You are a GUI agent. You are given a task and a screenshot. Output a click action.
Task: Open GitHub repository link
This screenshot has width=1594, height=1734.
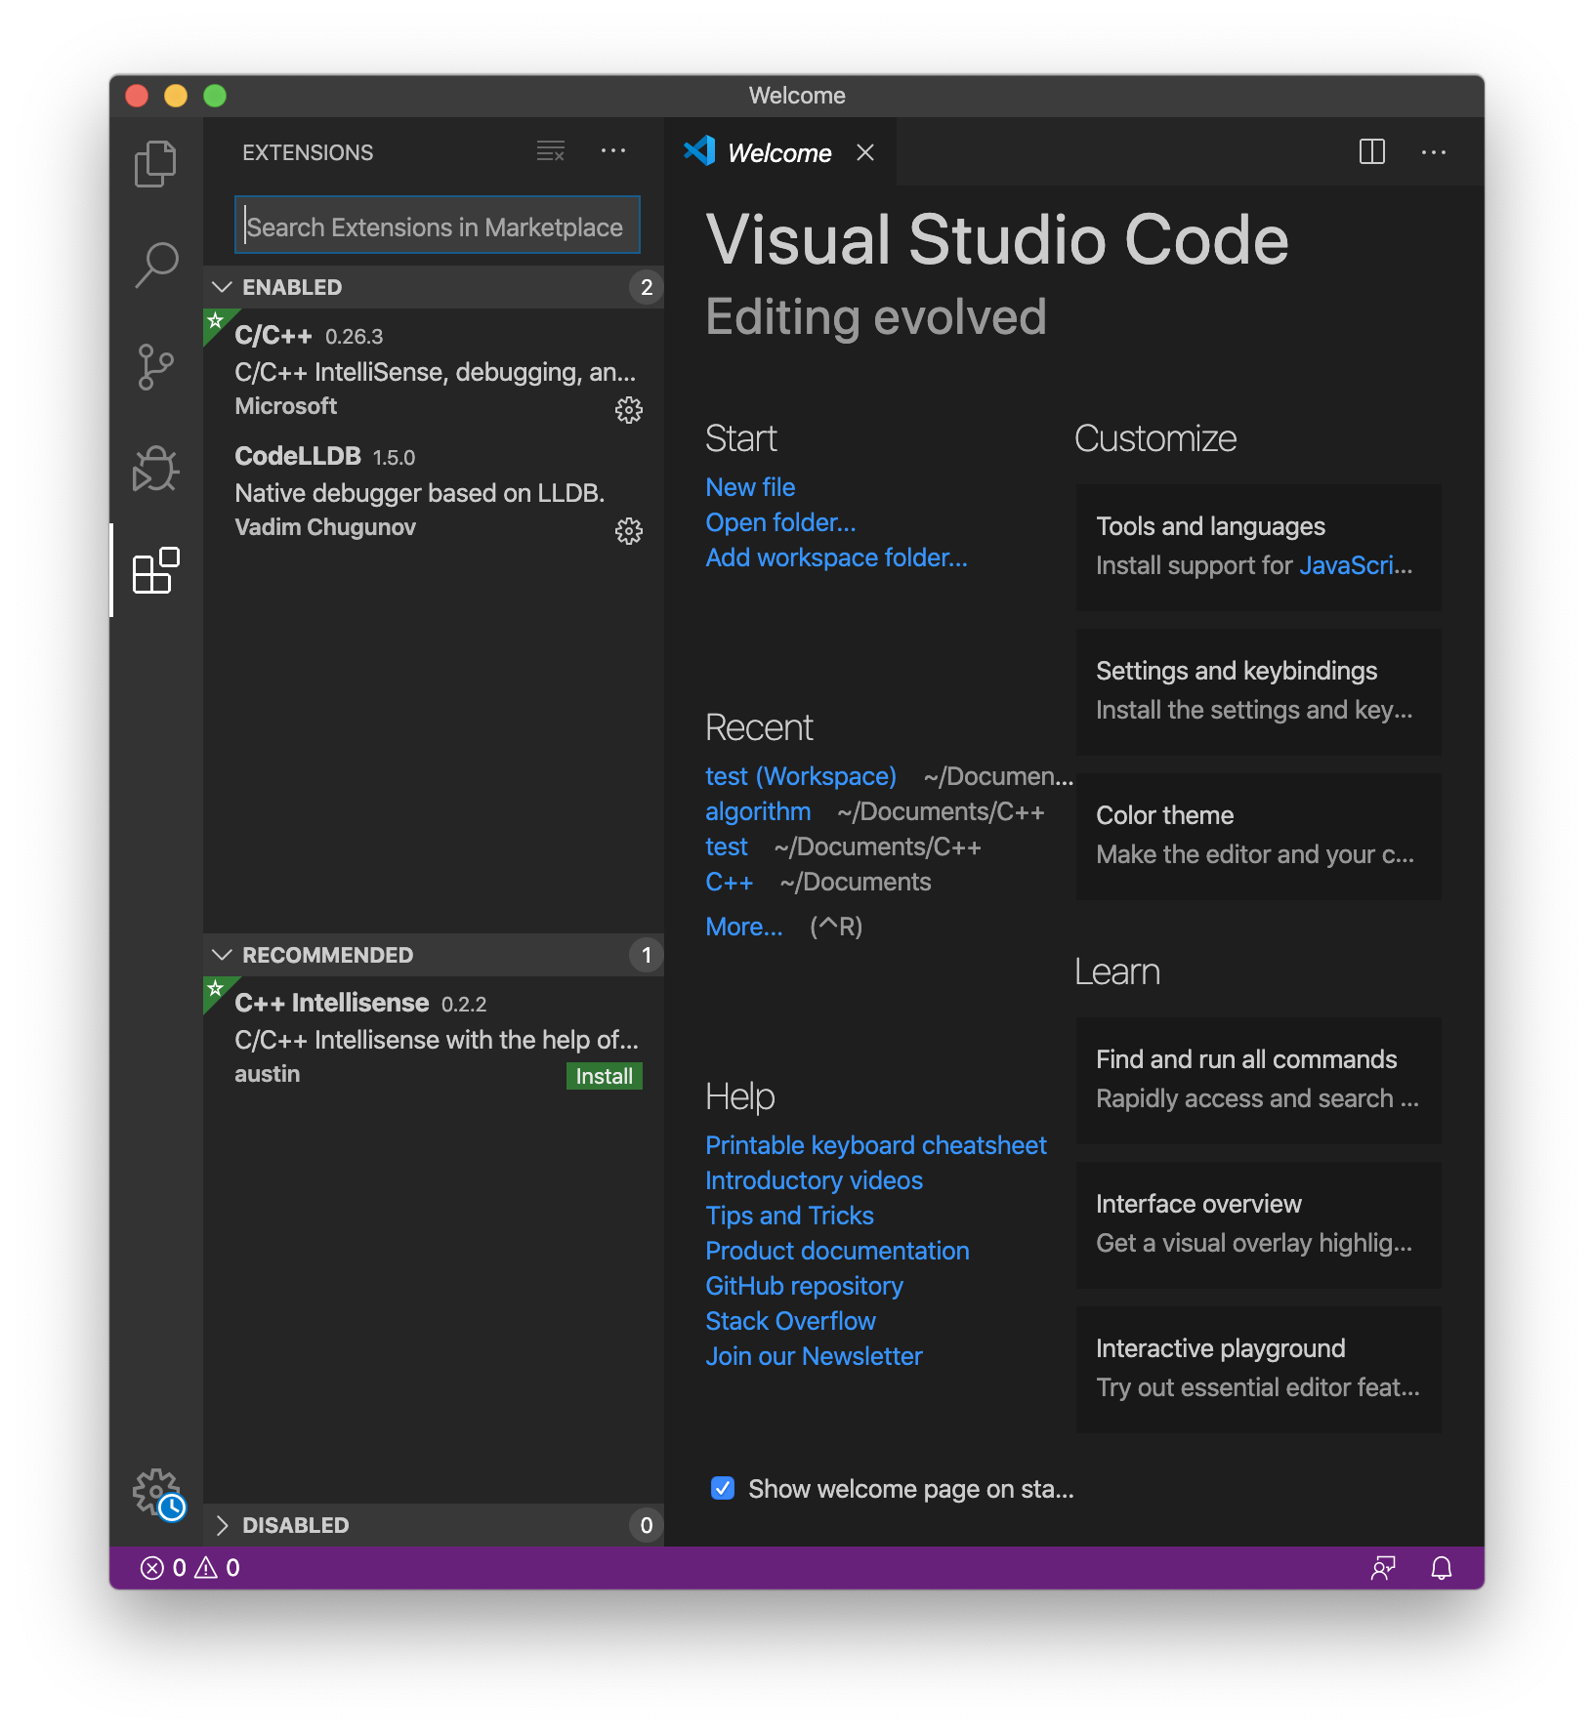[x=804, y=1286]
